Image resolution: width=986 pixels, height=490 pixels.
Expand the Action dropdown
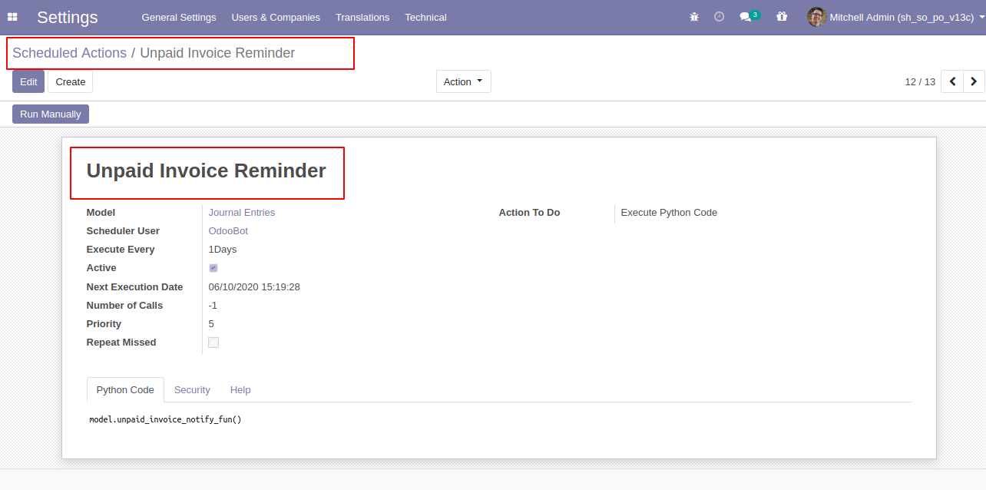[464, 81]
